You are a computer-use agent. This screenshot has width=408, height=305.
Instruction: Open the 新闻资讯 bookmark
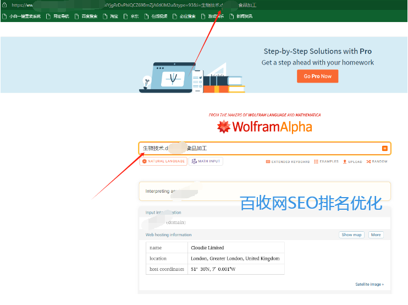pos(241,17)
